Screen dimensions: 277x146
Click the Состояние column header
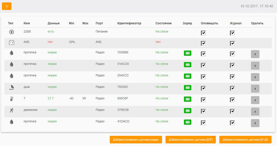(163, 23)
